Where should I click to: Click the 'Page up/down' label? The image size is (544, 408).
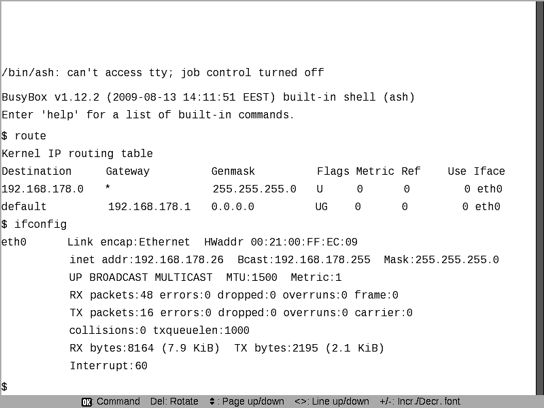(x=253, y=402)
